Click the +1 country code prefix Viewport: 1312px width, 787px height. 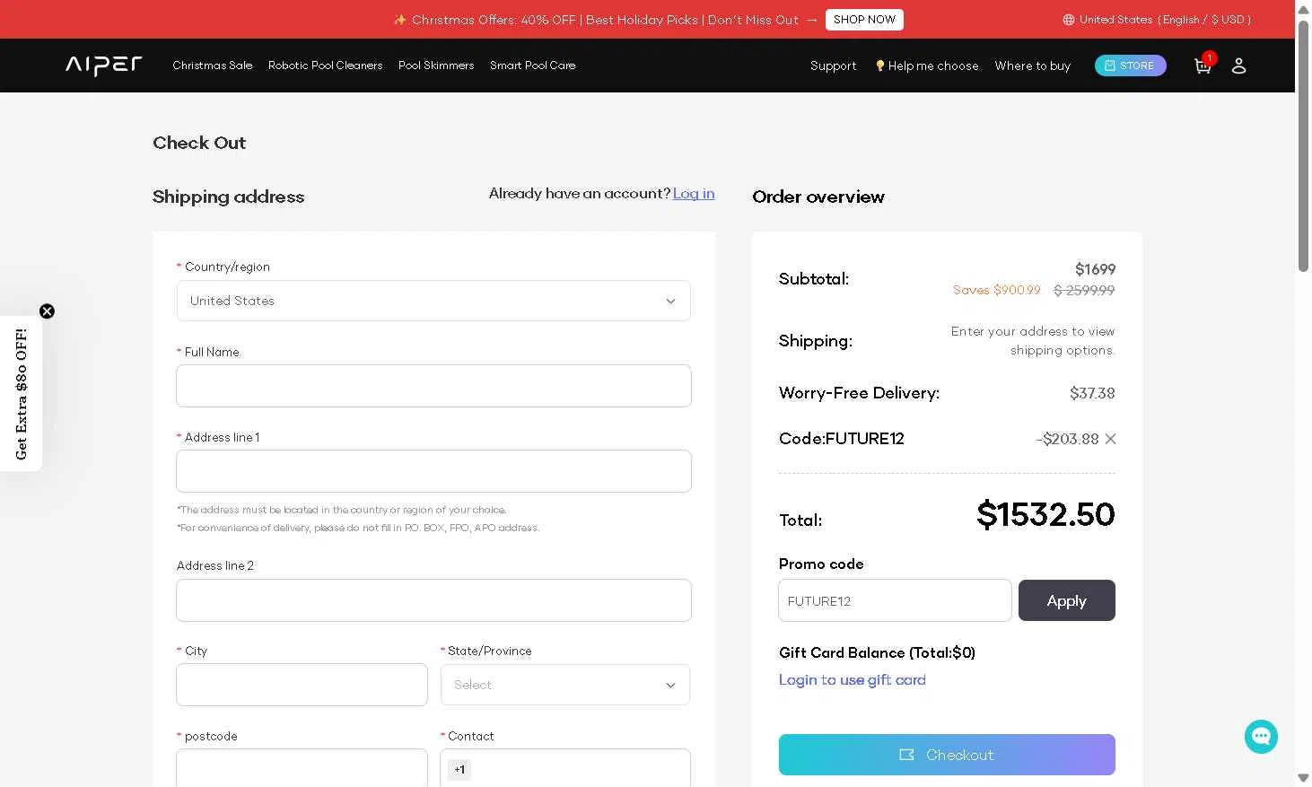tap(459, 769)
